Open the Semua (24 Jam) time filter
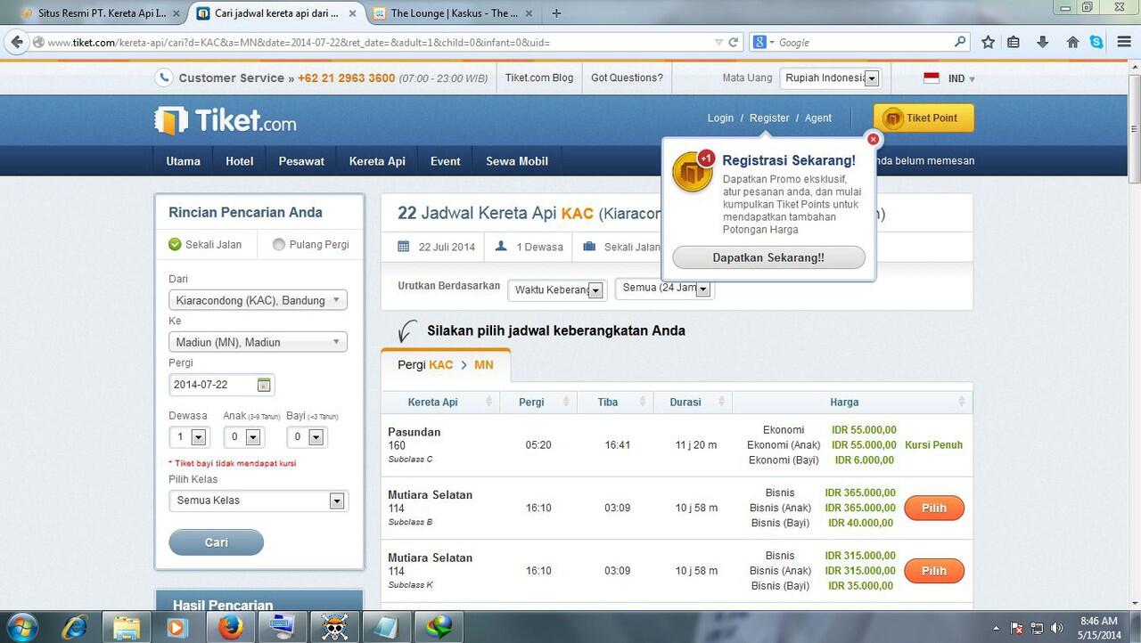 tap(664, 289)
